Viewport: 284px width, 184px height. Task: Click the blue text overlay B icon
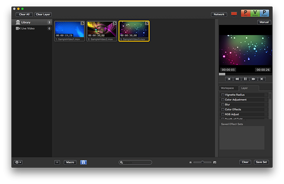click(x=83, y=162)
